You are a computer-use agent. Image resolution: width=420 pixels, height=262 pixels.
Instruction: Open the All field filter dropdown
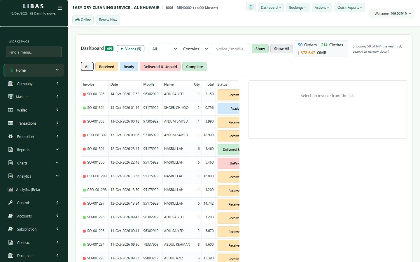164,49
